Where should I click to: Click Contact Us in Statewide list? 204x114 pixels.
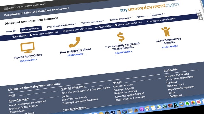(x=176, y=96)
